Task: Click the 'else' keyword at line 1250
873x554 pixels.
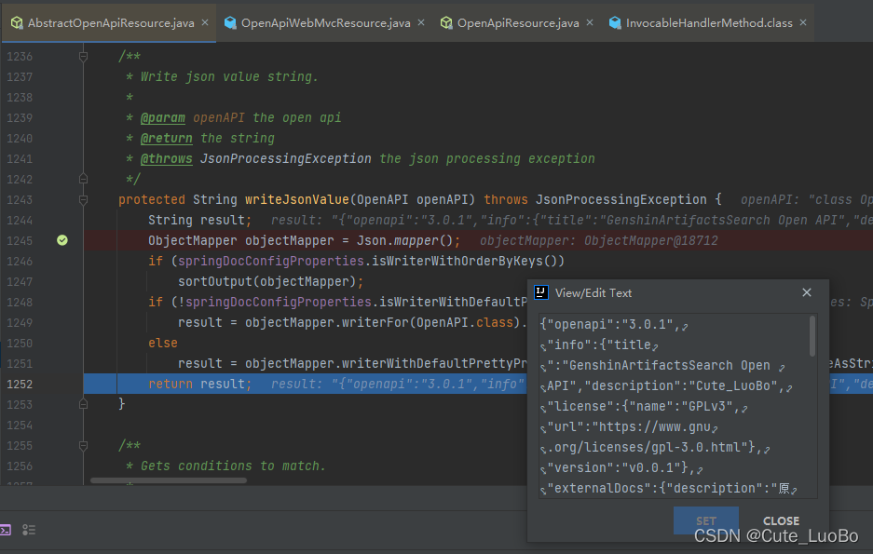Action: (162, 343)
